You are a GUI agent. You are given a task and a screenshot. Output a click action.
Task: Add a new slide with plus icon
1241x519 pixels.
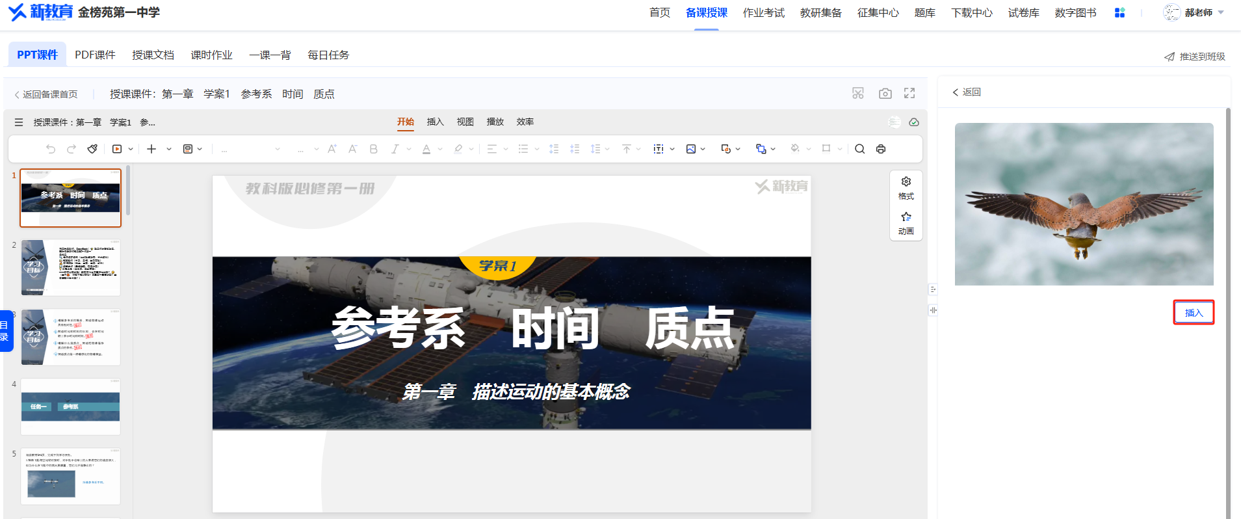151,149
